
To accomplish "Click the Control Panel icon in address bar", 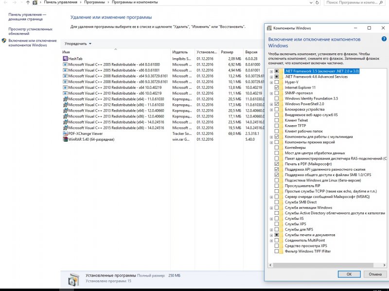I will click(35, 2).
